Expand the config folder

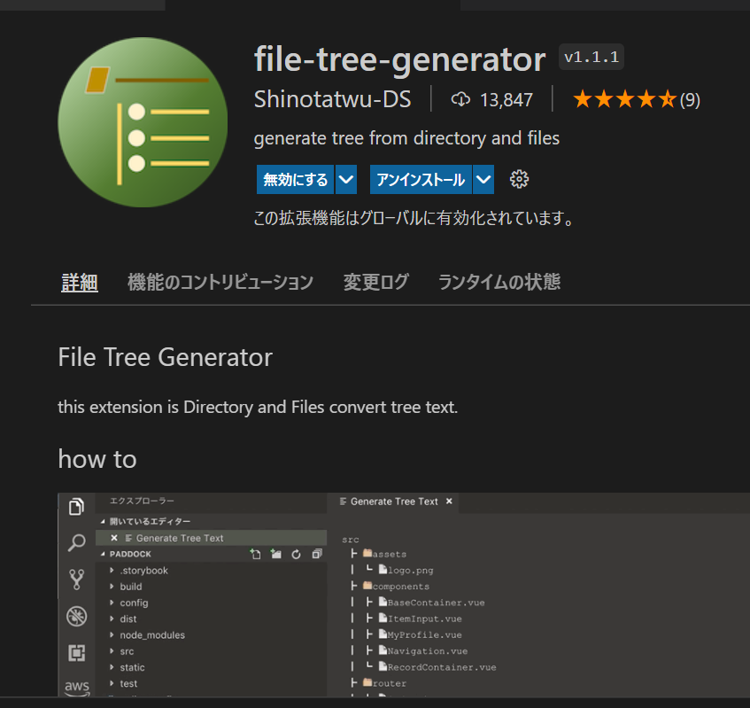[112, 603]
